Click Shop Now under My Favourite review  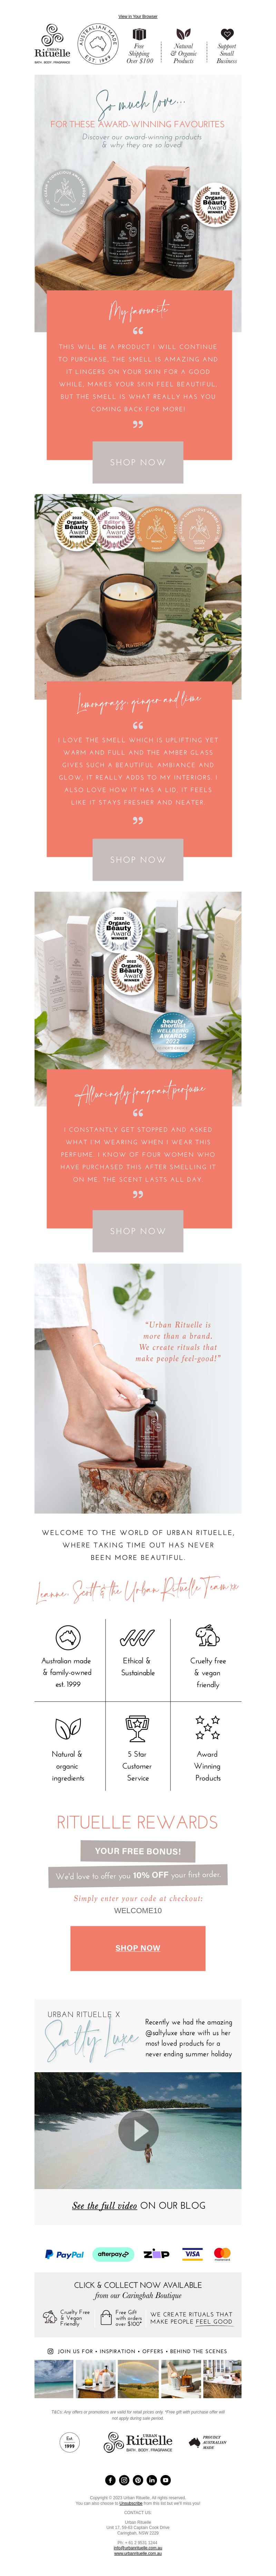(138, 462)
